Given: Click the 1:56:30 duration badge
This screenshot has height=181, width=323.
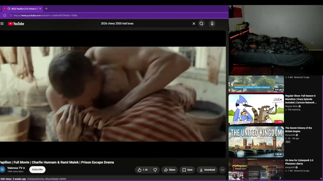Looking at the screenshot, I should point(278,154).
